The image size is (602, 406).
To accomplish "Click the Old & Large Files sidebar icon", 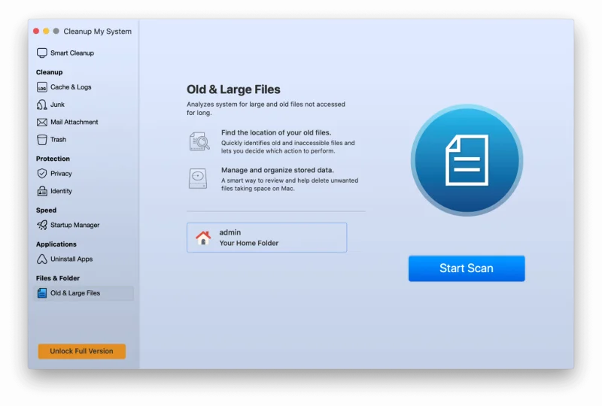I will (x=42, y=293).
